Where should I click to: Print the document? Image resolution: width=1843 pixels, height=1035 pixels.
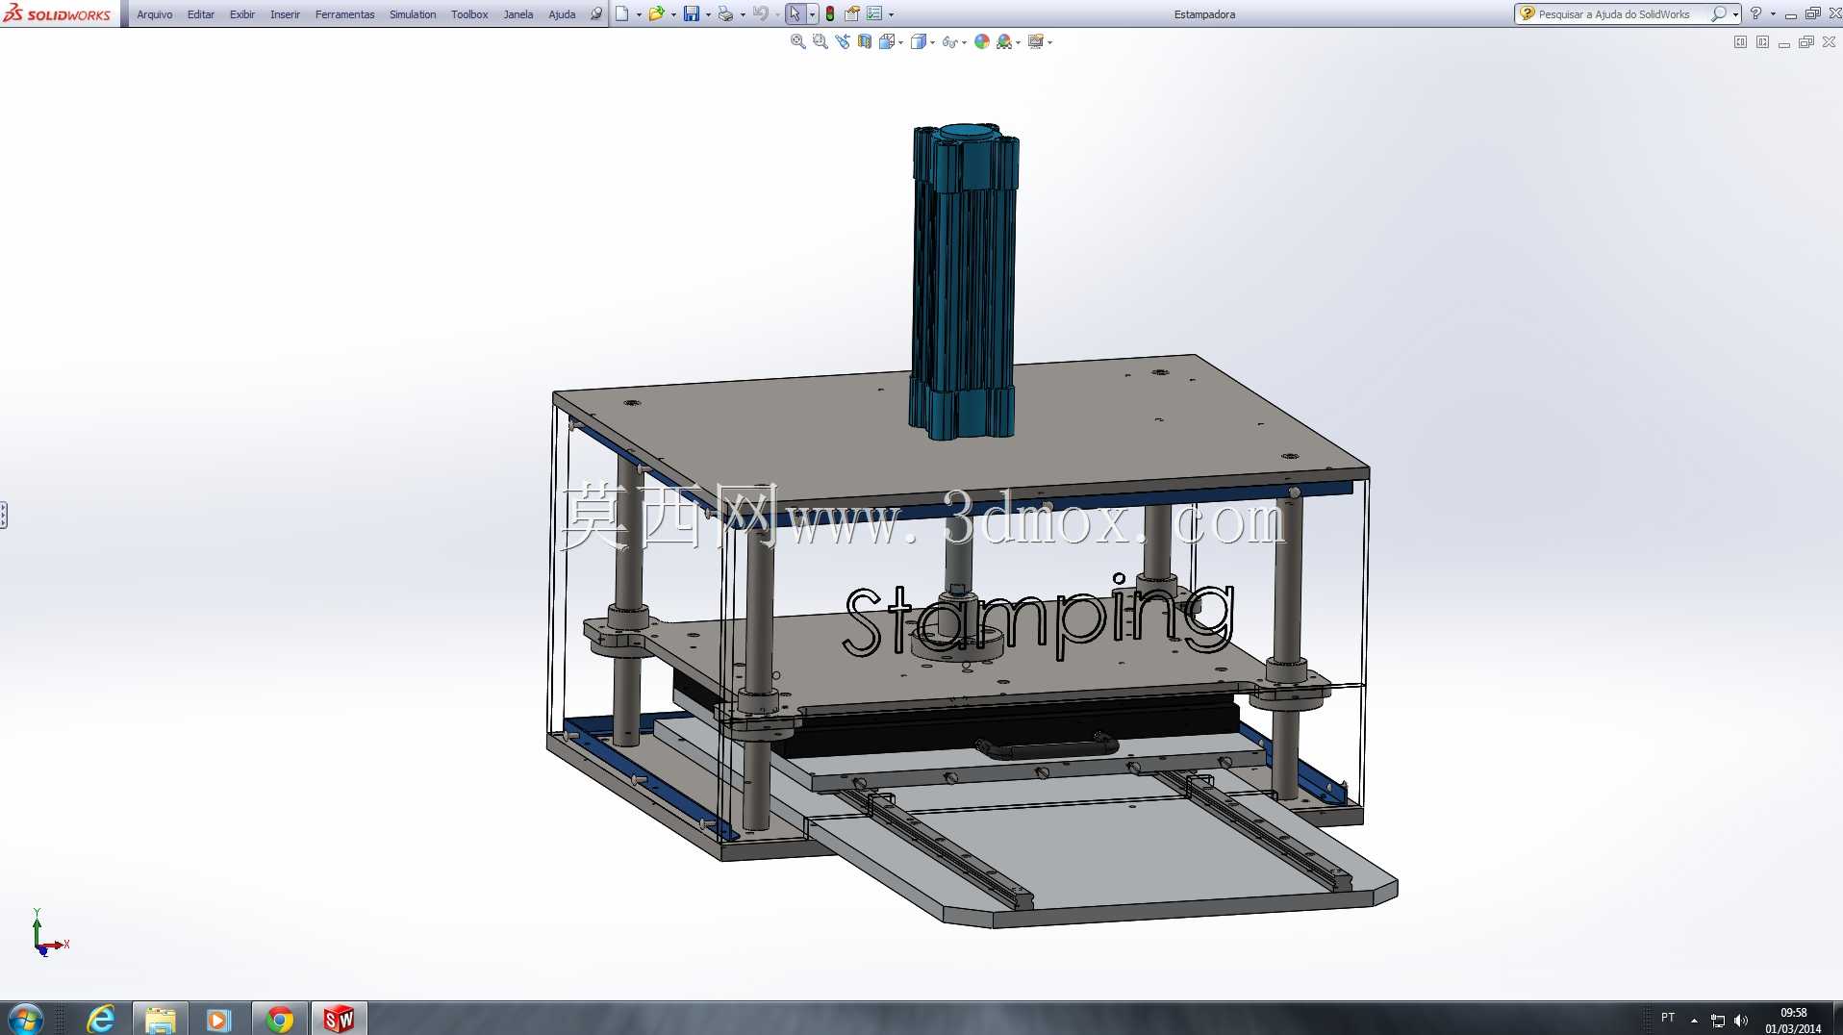pyautogui.click(x=725, y=14)
